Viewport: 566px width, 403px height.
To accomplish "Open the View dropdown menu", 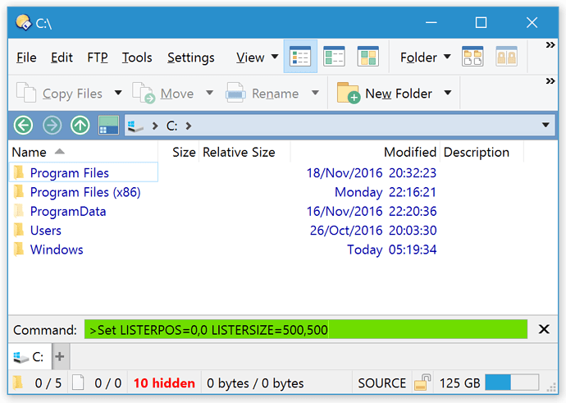I will point(258,57).
